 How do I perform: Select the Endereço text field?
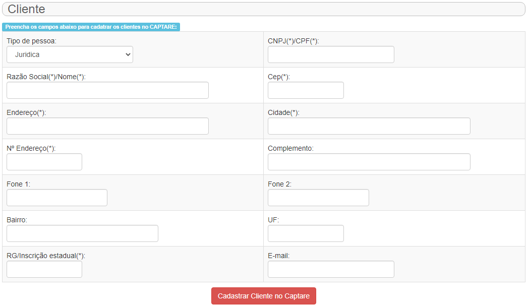(x=108, y=126)
